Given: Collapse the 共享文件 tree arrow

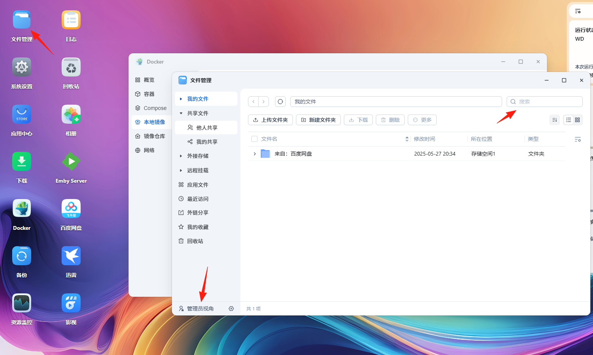Looking at the screenshot, I should click(x=181, y=113).
